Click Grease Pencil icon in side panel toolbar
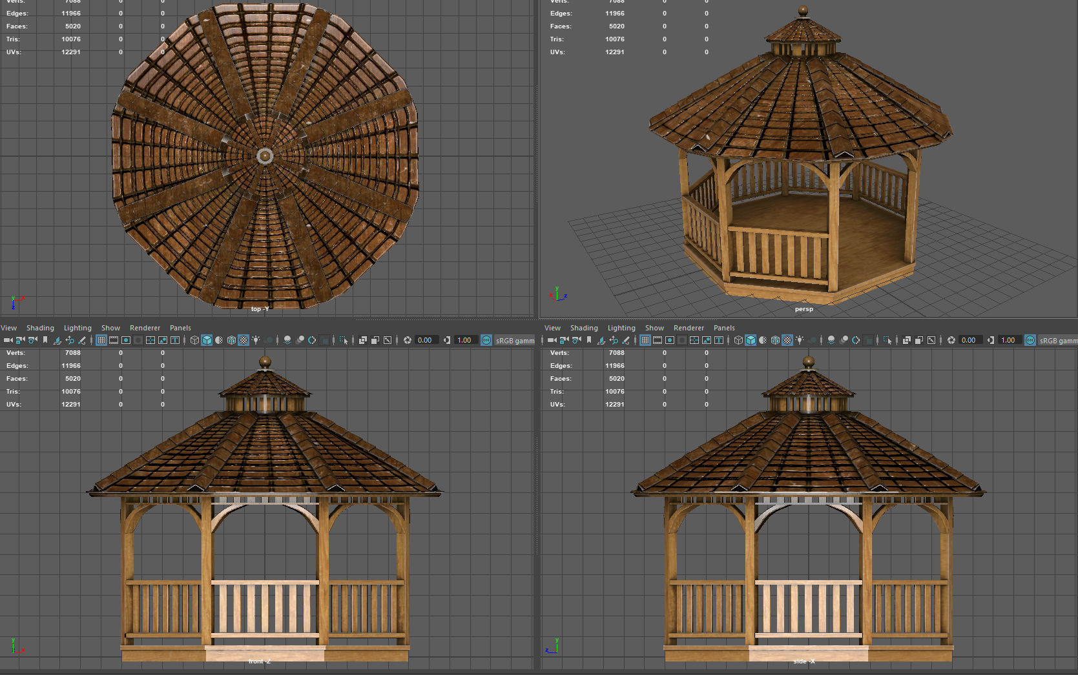1078x675 pixels. pos(626,340)
